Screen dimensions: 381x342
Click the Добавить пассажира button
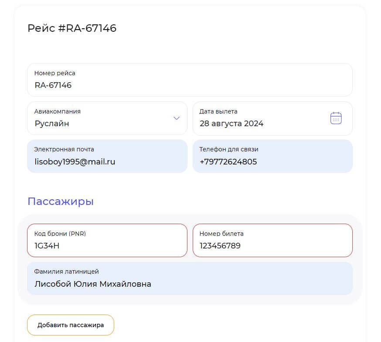click(71, 325)
